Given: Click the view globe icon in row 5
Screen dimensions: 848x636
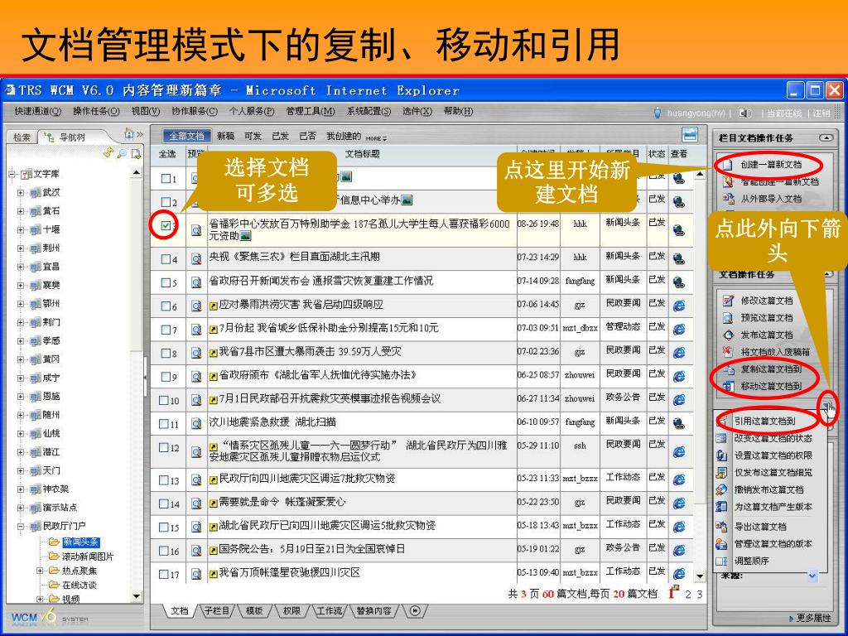Looking at the screenshot, I should click(679, 282).
